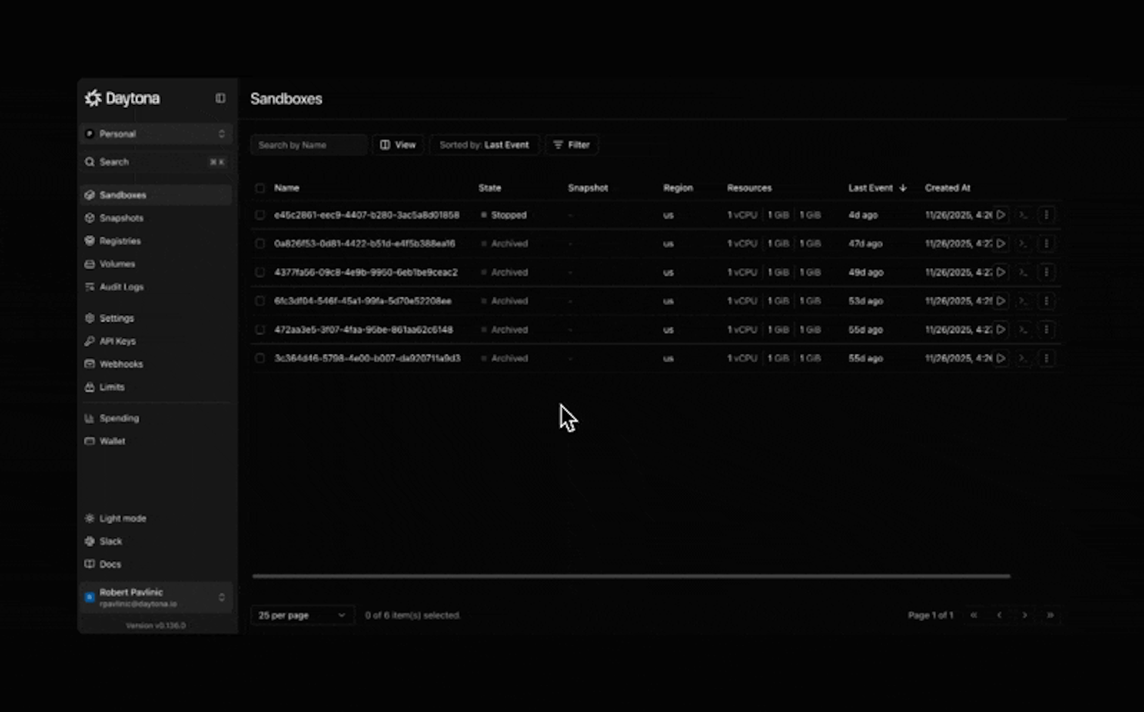Click the Daytona logo icon
1144x712 pixels.
point(93,98)
